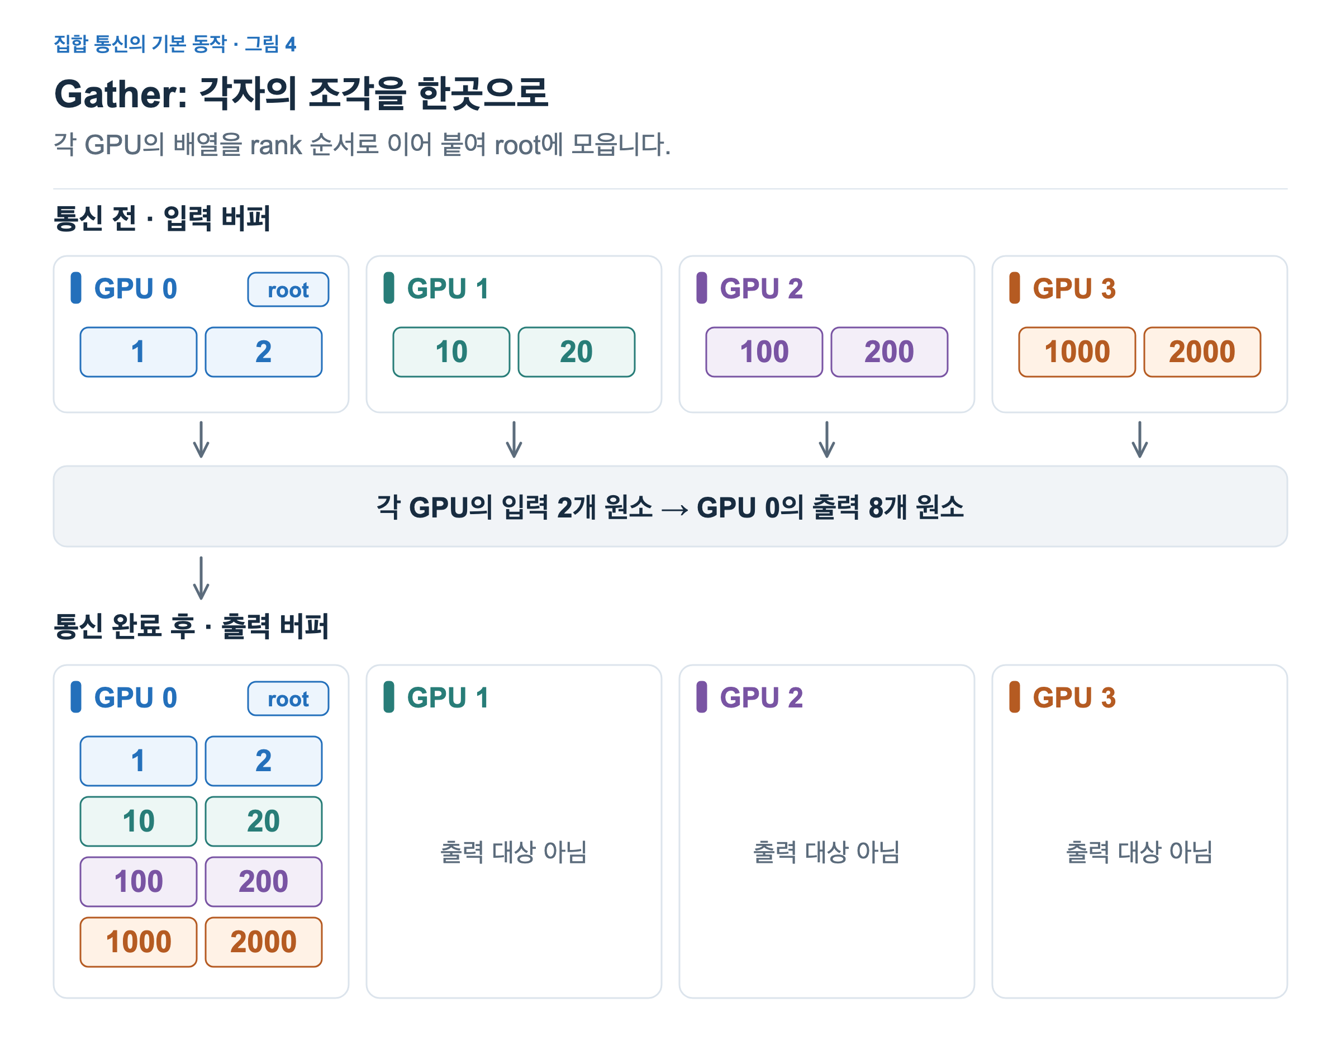1341x1045 pixels.
Task: Click the down arrow below input GPU 0 card
Action: (201, 440)
